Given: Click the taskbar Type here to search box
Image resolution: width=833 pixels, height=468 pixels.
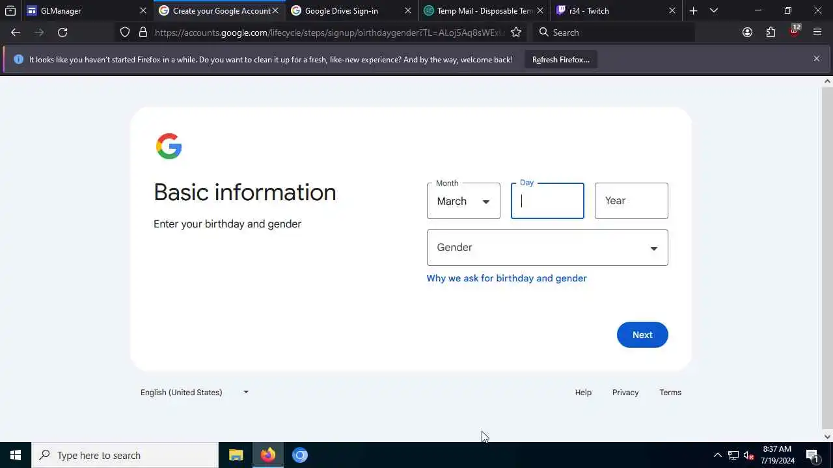Looking at the screenshot, I should click(125, 455).
